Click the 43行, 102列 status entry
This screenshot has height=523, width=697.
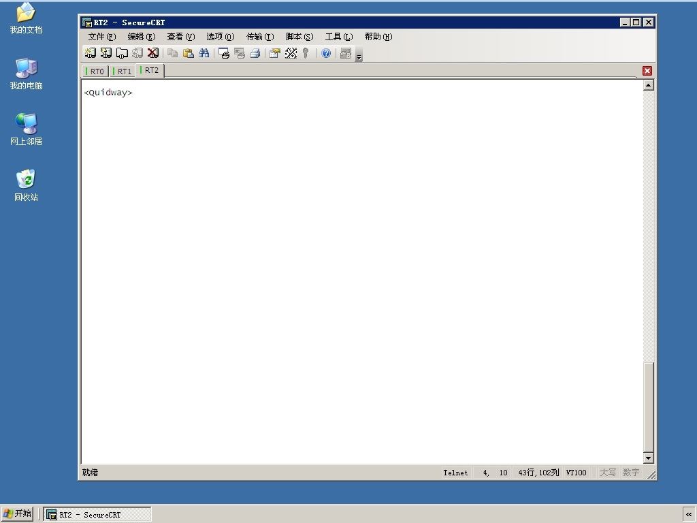(x=538, y=473)
